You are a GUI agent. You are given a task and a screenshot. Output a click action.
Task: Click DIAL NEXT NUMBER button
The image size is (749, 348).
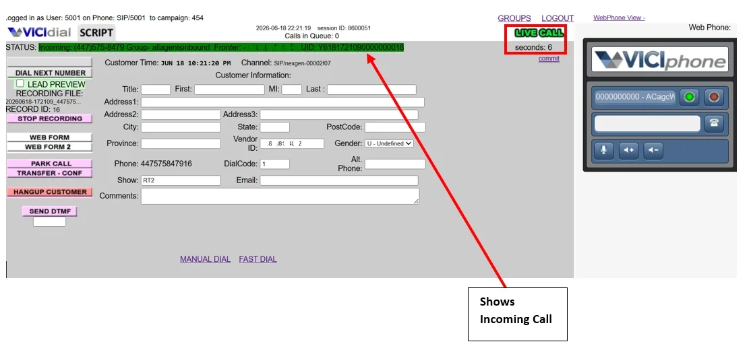point(50,73)
